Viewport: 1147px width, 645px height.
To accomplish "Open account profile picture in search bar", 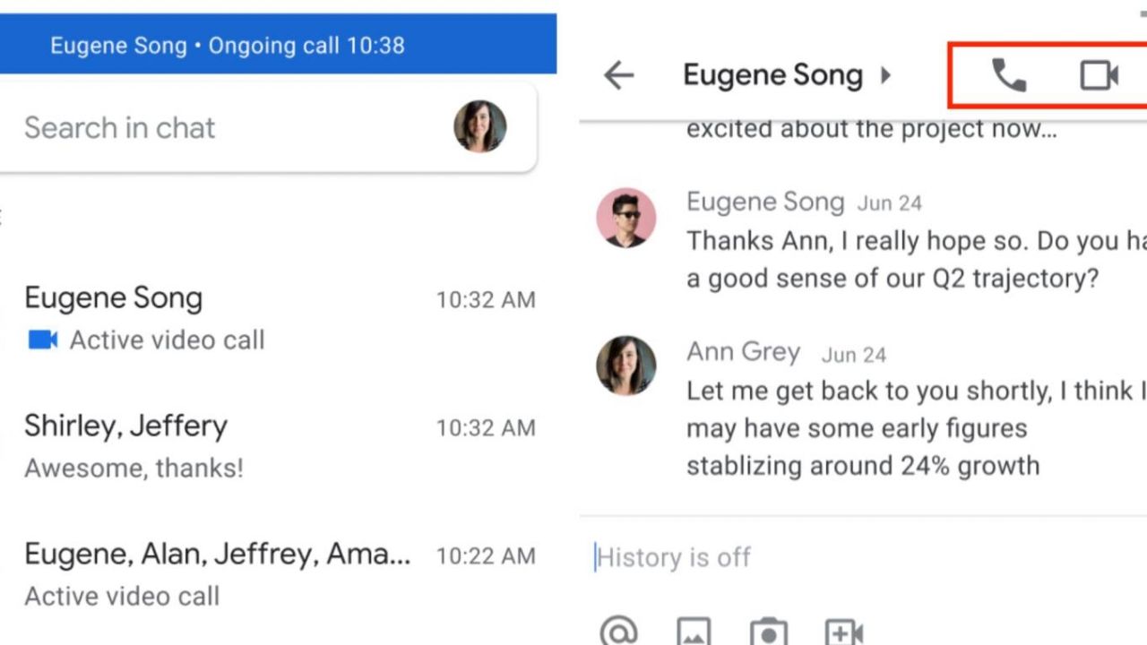I will click(479, 127).
